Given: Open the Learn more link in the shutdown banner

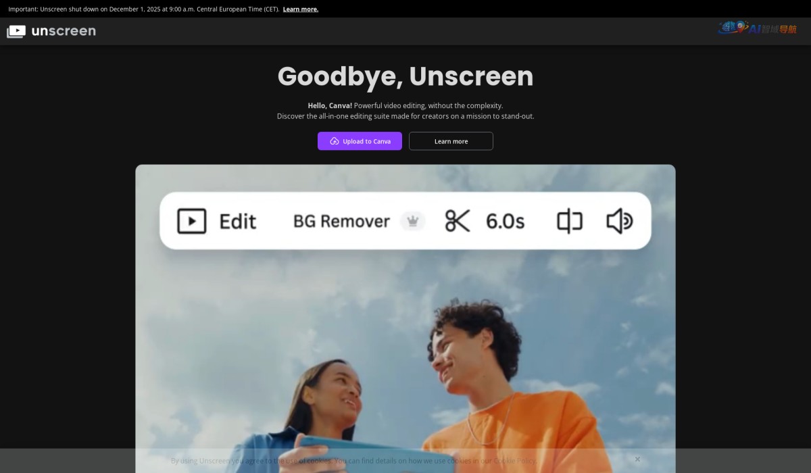Looking at the screenshot, I should [300, 9].
